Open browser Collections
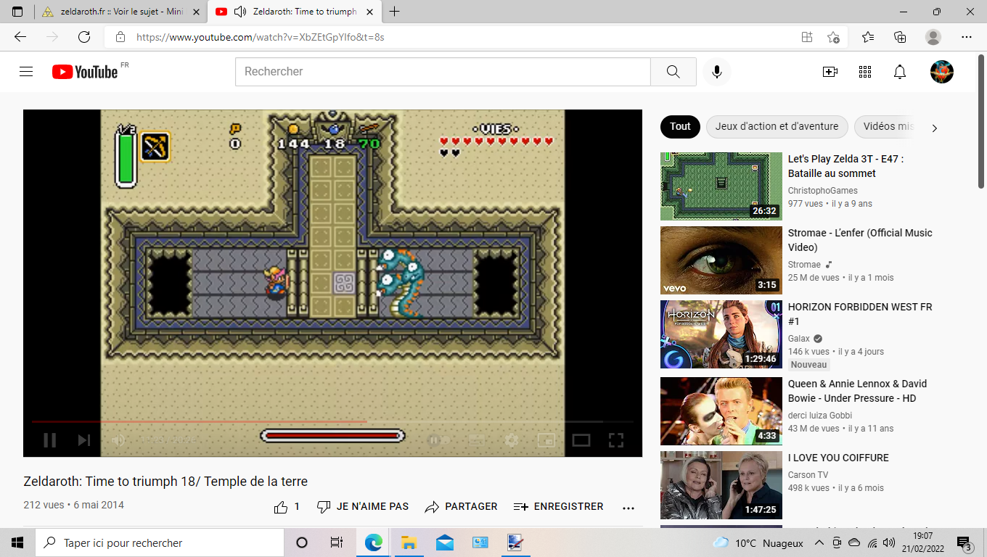 click(900, 37)
